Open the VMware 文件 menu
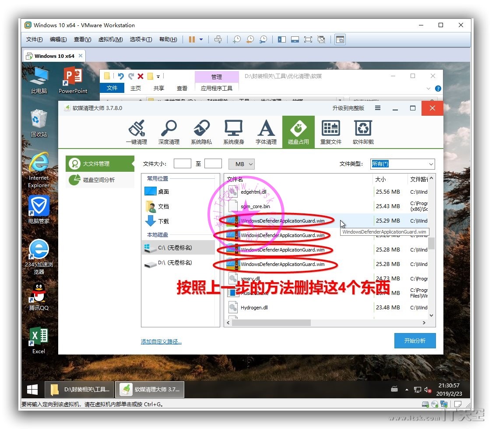This screenshot has width=492, height=429. 34,39
